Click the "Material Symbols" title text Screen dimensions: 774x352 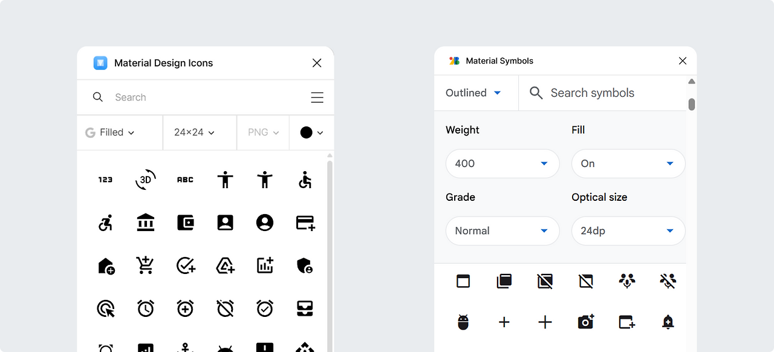(x=499, y=61)
